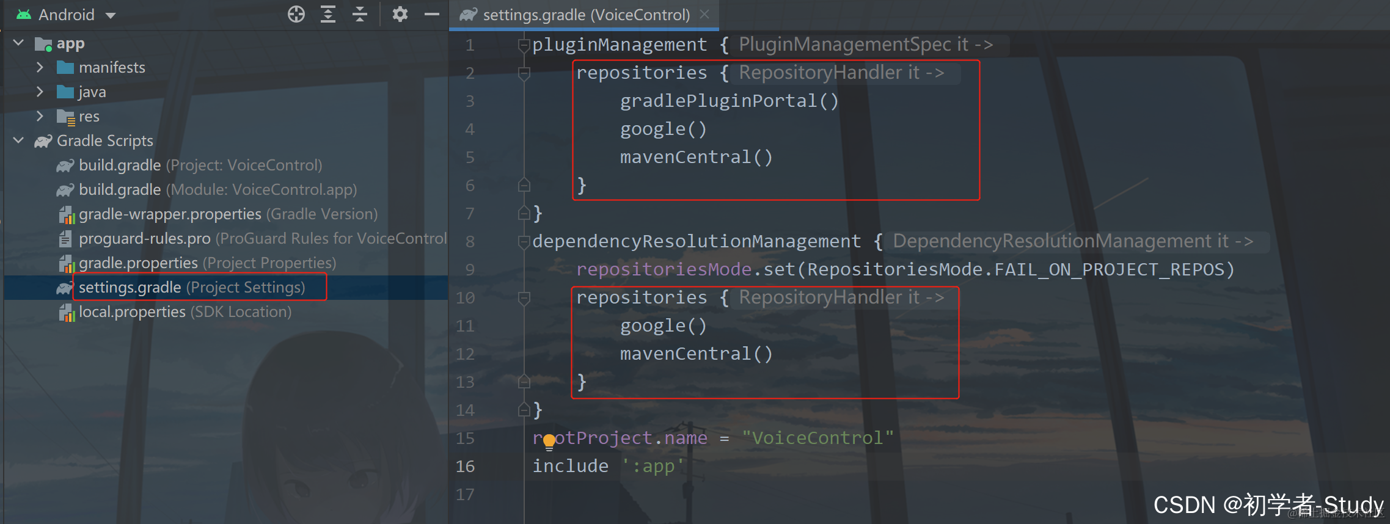The width and height of the screenshot is (1390, 524).
Task: Select the settings.gradle (VoiceControl) editor tab
Action: 585,15
